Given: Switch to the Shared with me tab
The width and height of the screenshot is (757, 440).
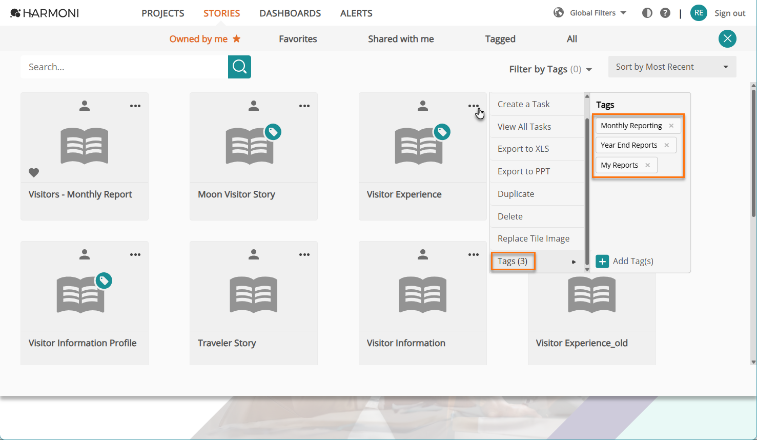Looking at the screenshot, I should [401, 39].
